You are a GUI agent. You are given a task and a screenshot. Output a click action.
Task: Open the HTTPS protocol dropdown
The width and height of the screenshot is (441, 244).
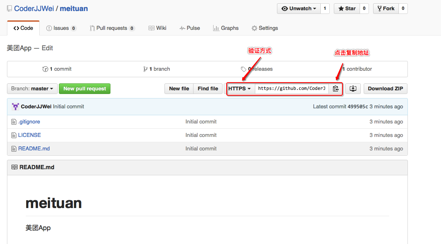pos(240,89)
